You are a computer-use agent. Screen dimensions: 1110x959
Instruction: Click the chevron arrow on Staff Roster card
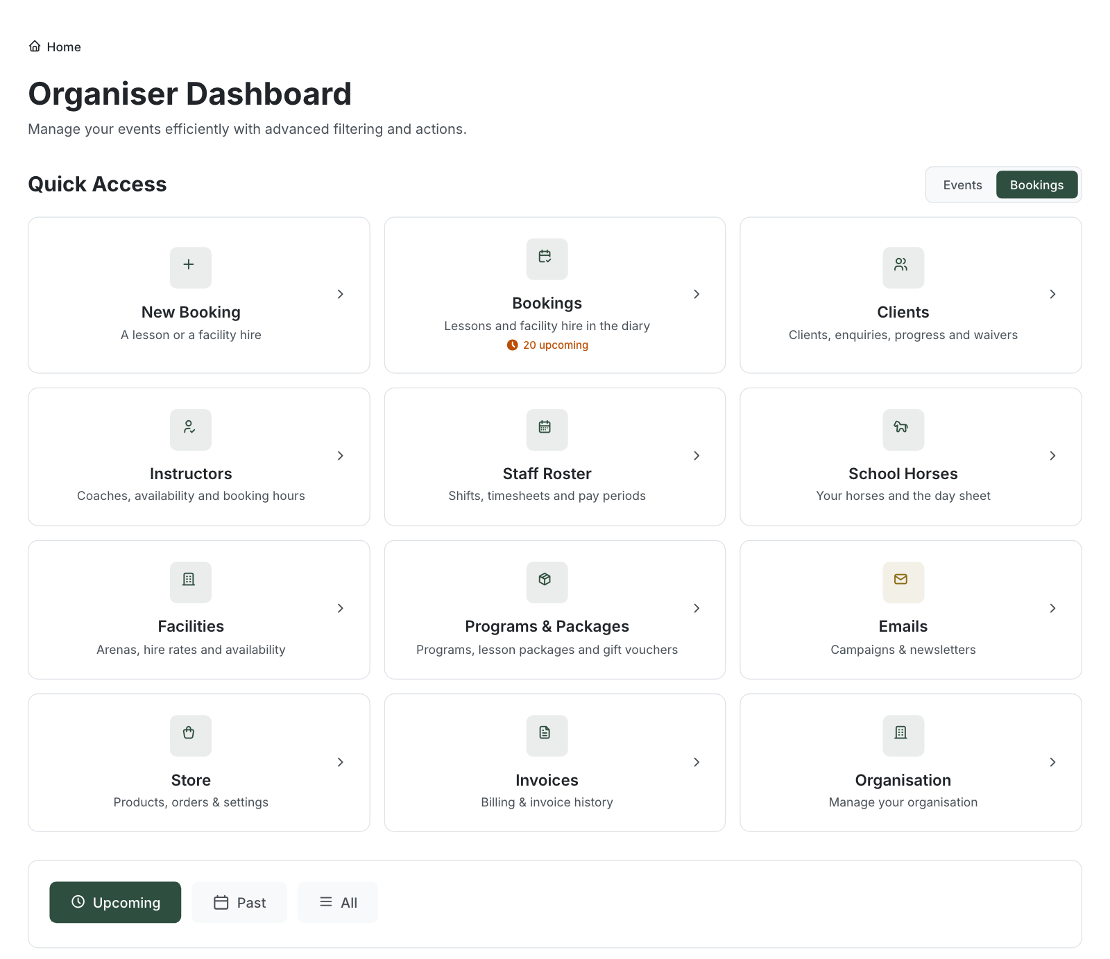pos(697,456)
